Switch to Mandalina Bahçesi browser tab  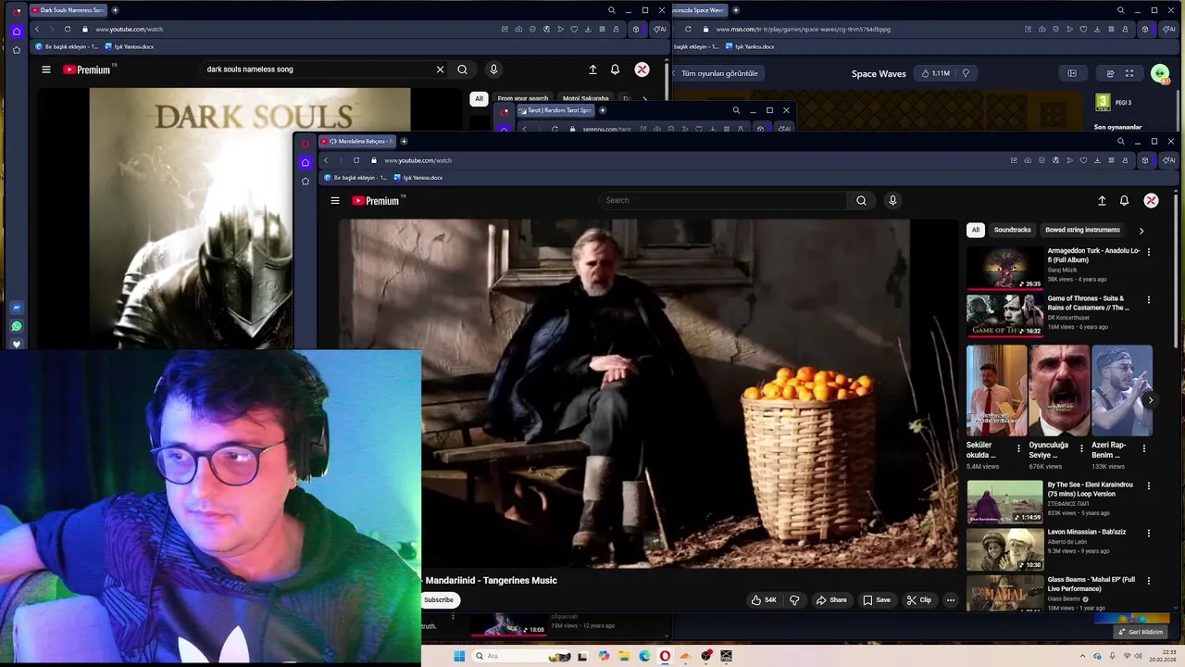357,141
